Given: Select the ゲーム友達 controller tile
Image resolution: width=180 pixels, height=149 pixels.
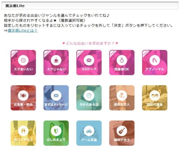Looking at the screenshot, I should click(89, 133).
